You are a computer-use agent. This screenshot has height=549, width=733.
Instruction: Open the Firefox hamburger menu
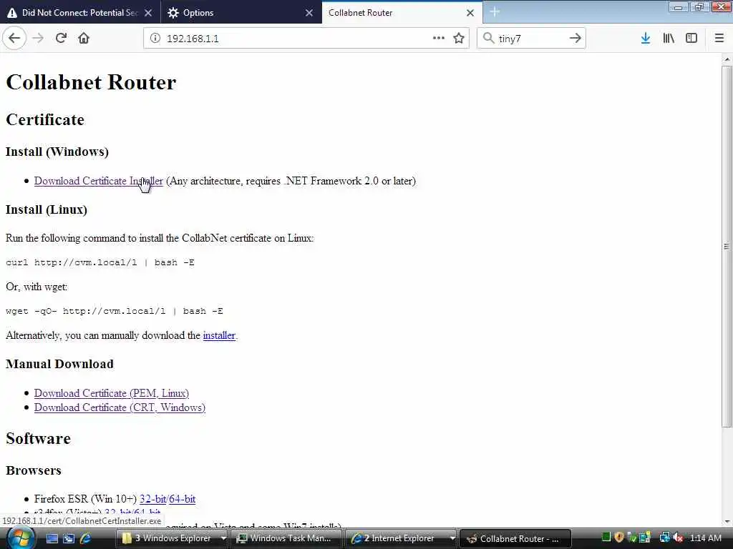719,39
